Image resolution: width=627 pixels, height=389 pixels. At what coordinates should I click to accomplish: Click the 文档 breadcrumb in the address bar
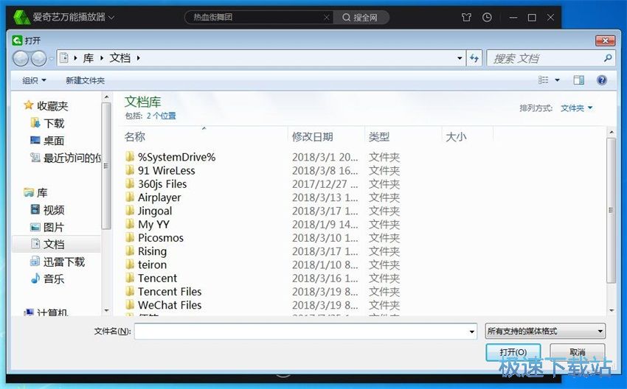point(120,58)
